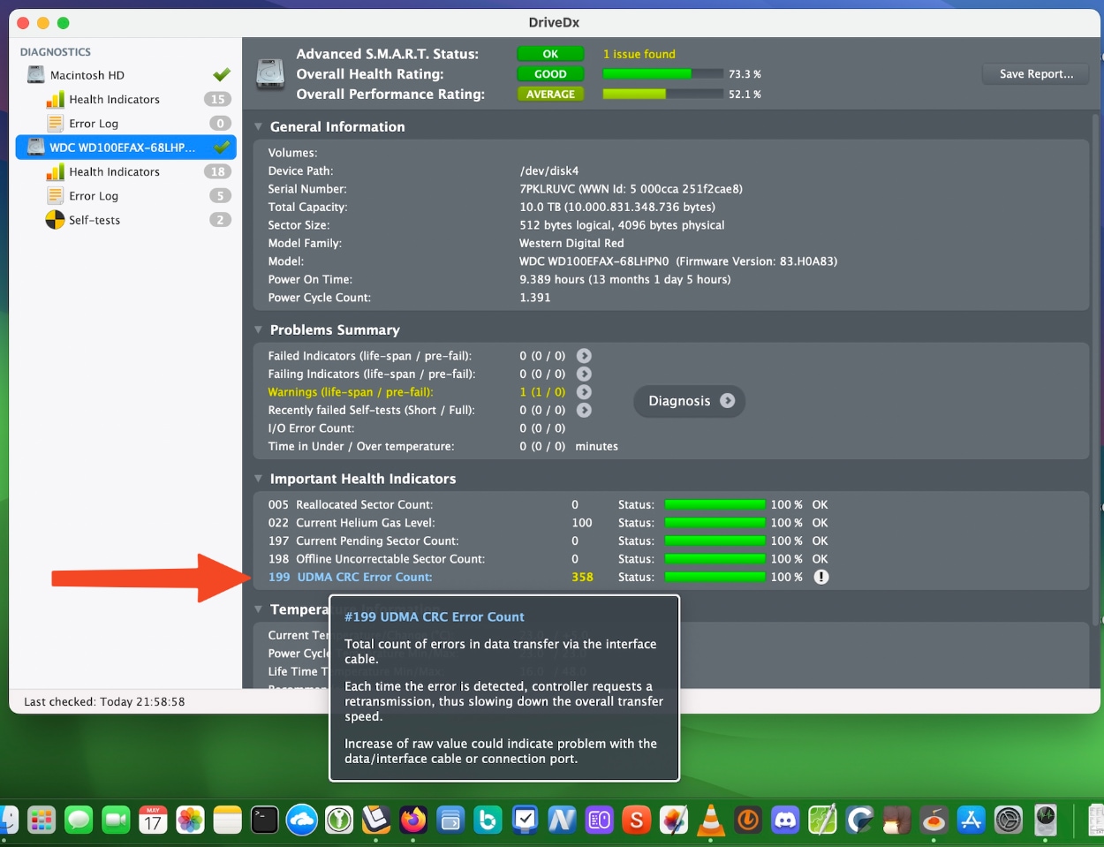
Task: Open Firefox from the Dock
Action: [x=413, y=821]
